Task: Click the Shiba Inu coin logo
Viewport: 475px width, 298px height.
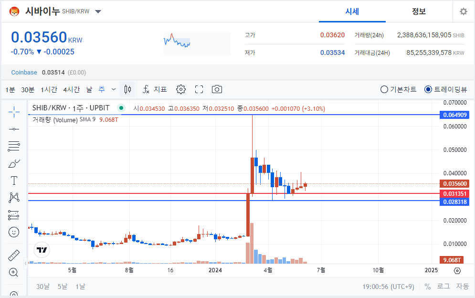Action: 14,11
